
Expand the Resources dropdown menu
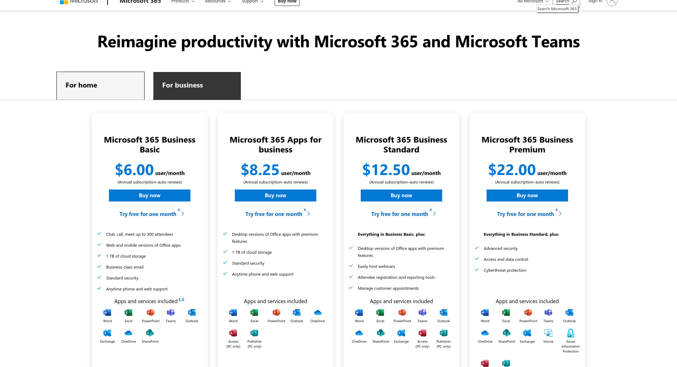pyautogui.click(x=218, y=2)
